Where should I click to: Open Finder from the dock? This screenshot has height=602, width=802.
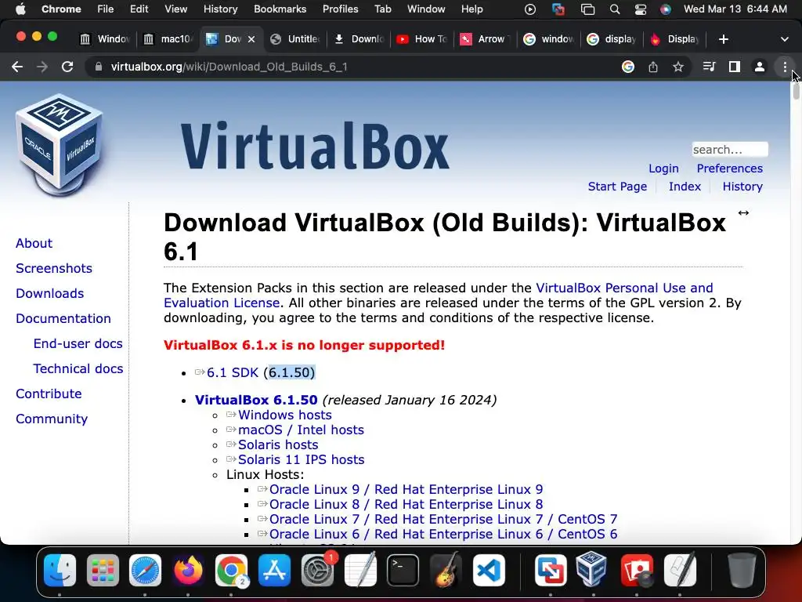(60, 571)
